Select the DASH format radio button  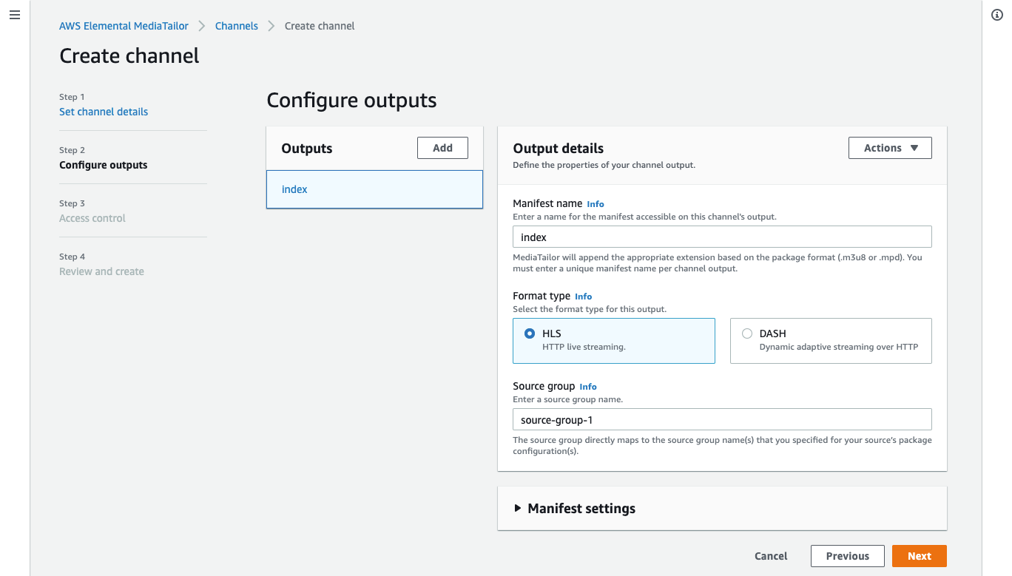tap(747, 333)
